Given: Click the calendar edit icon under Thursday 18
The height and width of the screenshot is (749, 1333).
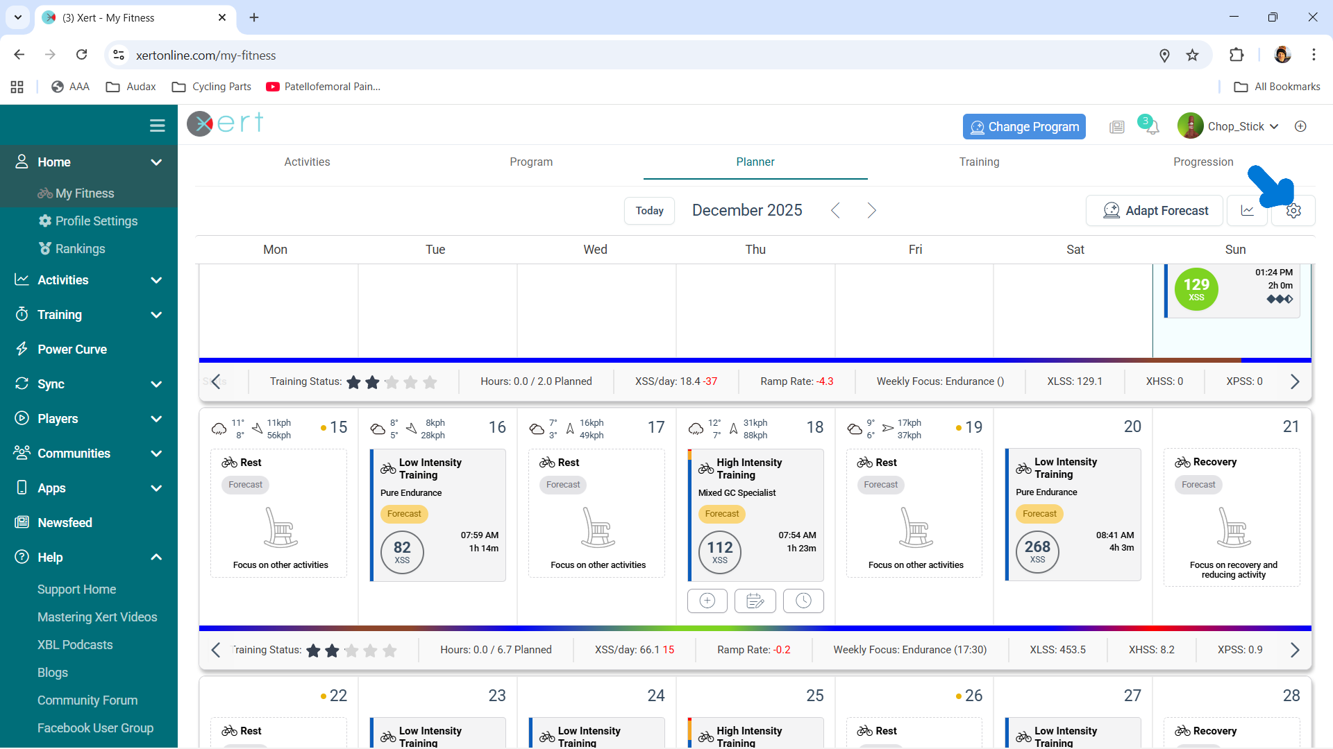Looking at the screenshot, I should 755,601.
